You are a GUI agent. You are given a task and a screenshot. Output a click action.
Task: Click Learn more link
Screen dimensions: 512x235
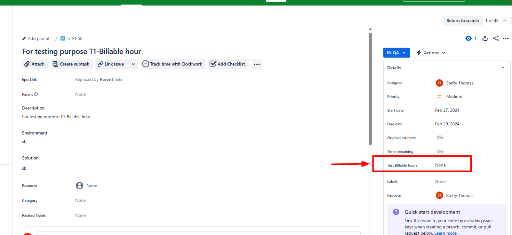(445, 233)
